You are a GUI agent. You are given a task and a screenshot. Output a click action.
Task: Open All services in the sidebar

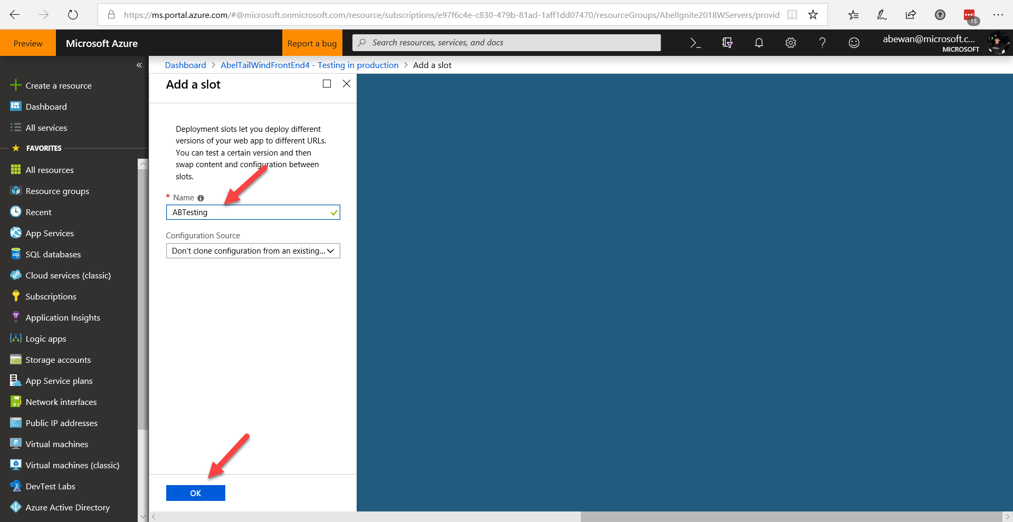click(46, 128)
